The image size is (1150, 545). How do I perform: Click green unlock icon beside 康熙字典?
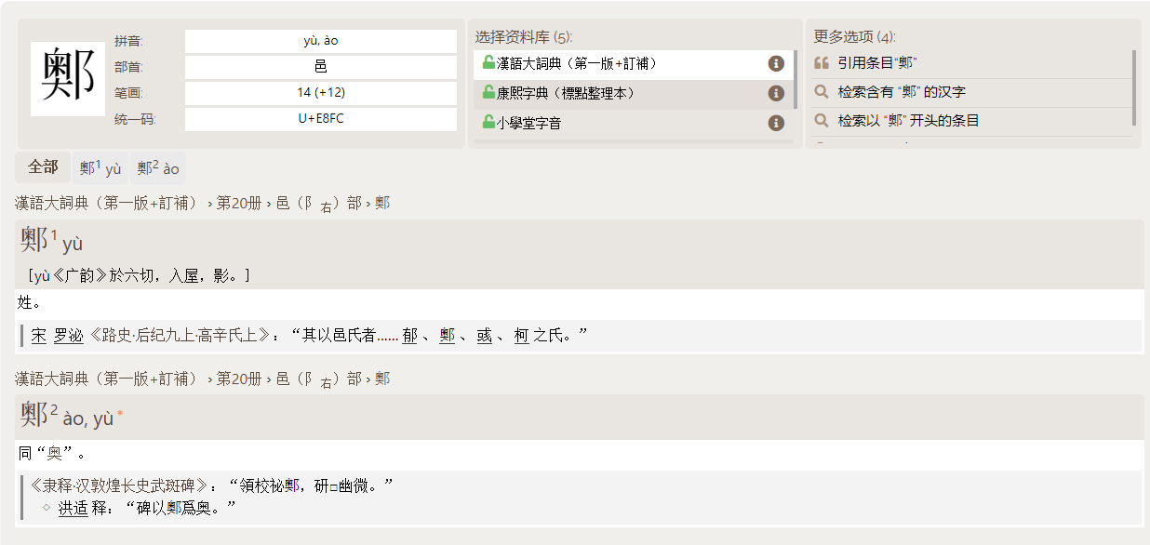pyautogui.click(x=488, y=93)
